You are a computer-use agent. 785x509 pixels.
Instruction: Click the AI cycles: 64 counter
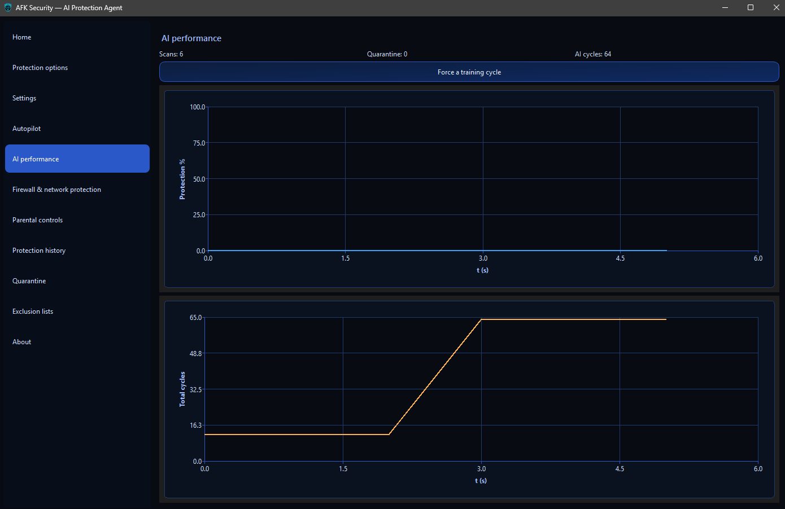[592, 54]
